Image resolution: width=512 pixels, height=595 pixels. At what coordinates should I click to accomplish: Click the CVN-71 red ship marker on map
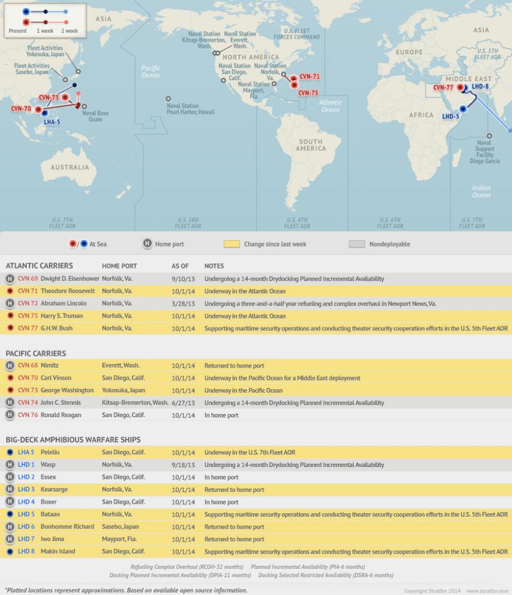pyautogui.click(x=294, y=79)
